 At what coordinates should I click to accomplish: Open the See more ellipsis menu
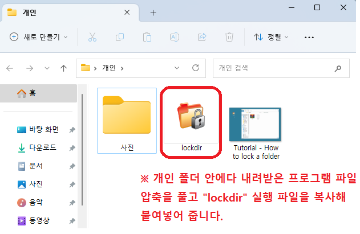coord(309,38)
